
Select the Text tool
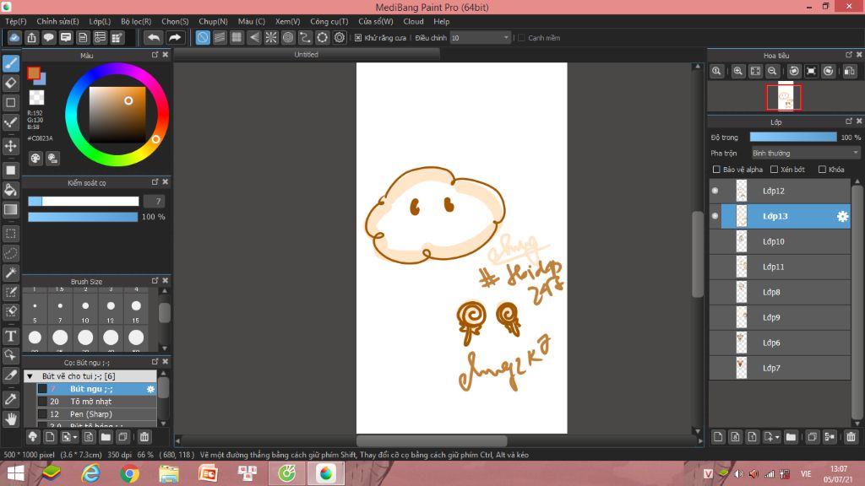pos(10,336)
